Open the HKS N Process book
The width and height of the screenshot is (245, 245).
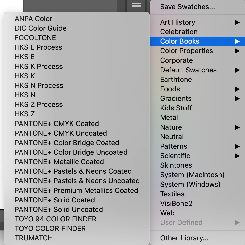coord(77,85)
